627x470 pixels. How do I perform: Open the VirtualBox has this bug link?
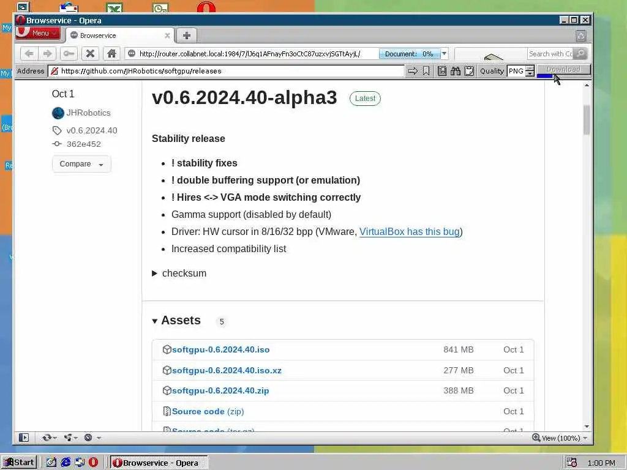410,232
